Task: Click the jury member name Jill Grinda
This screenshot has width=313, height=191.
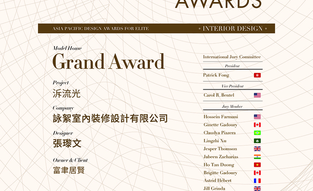Action: click(x=214, y=188)
